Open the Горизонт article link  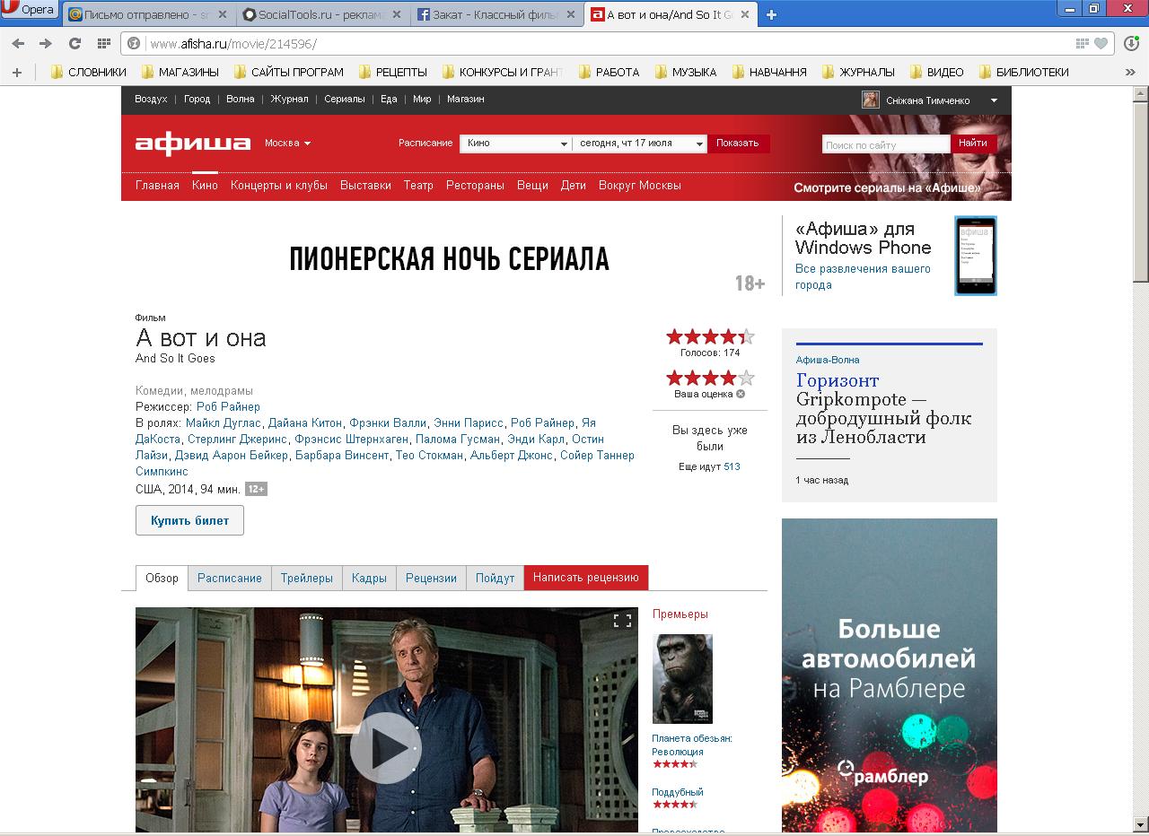(838, 380)
